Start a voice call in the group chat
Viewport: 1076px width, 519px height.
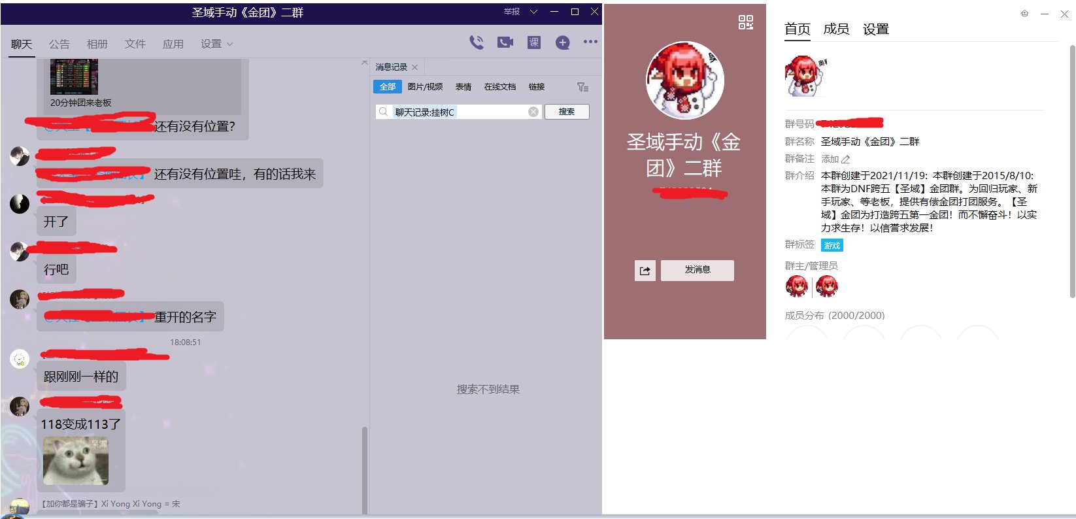pos(477,42)
